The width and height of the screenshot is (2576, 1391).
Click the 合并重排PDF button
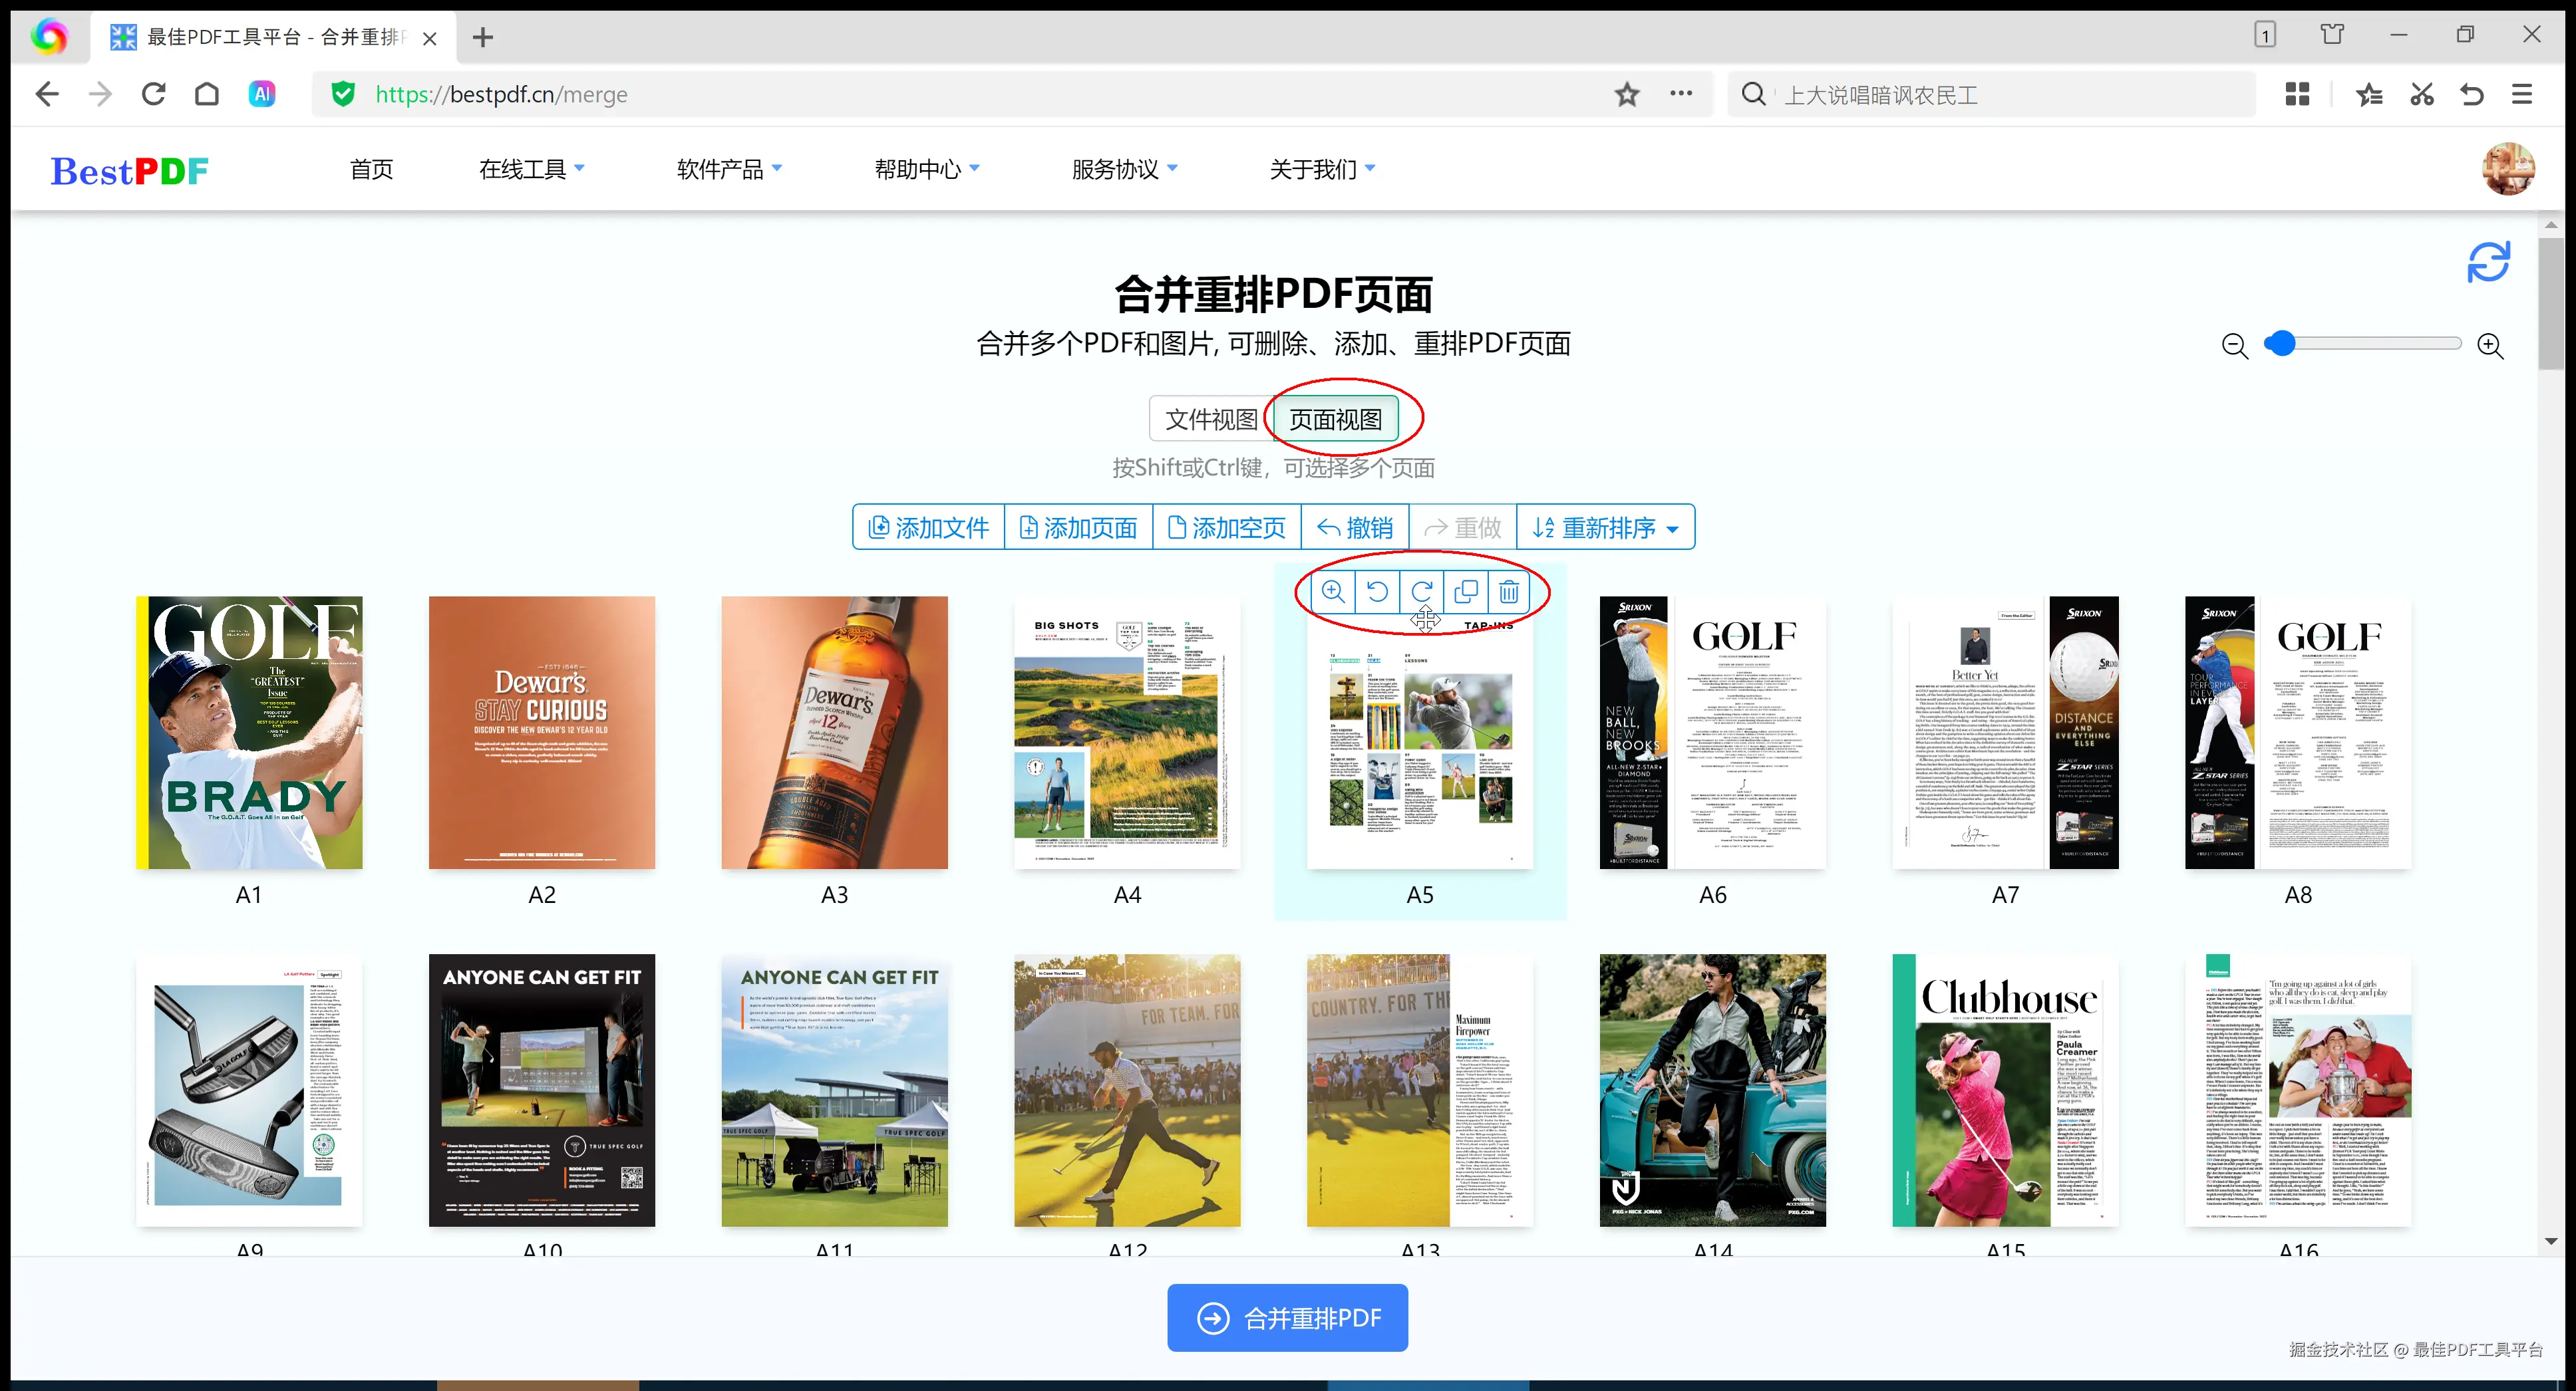(1287, 1318)
